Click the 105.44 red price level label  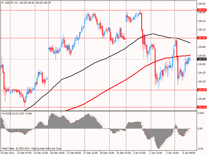coord(202,10)
